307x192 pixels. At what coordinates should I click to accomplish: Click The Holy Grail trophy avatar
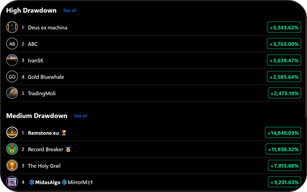click(x=12, y=166)
